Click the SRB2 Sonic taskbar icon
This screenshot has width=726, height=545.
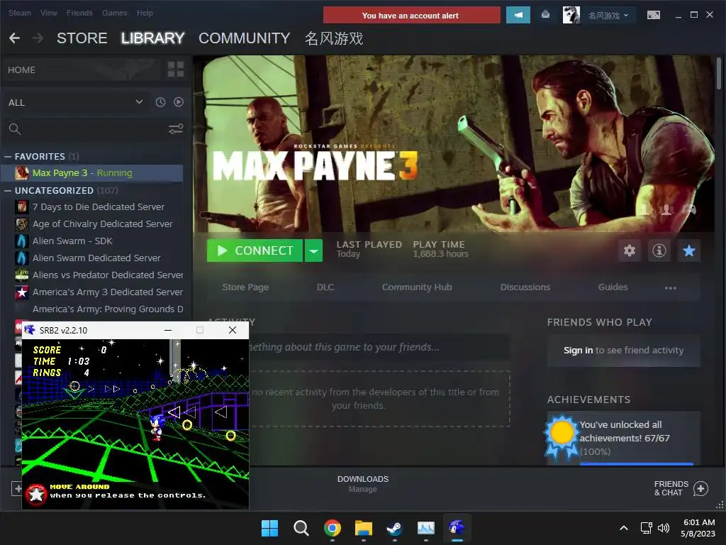[x=457, y=528]
